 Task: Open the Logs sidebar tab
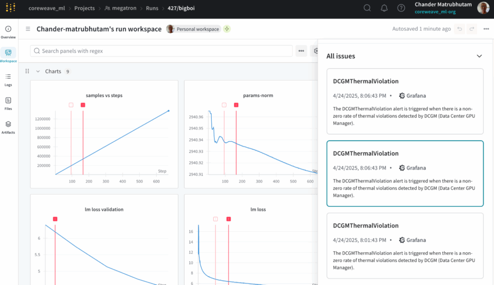(x=8, y=80)
